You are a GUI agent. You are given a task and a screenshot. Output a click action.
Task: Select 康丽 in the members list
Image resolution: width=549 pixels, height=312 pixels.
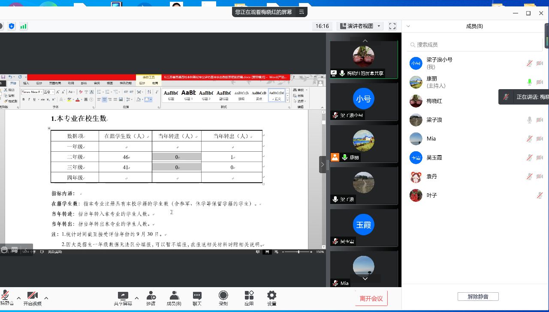click(x=432, y=79)
